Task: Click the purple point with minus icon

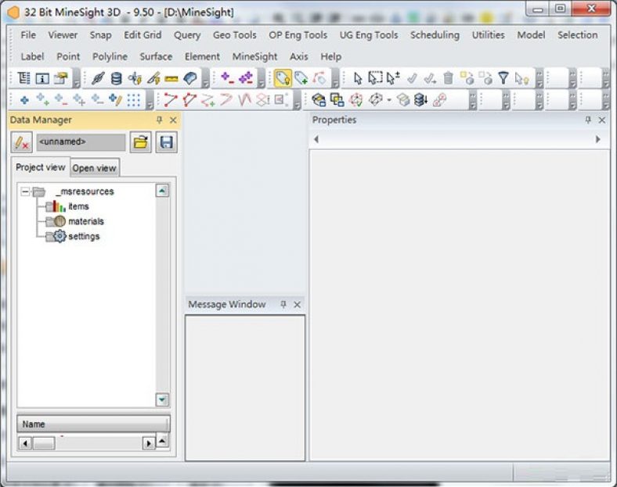Action: point(227,77)
